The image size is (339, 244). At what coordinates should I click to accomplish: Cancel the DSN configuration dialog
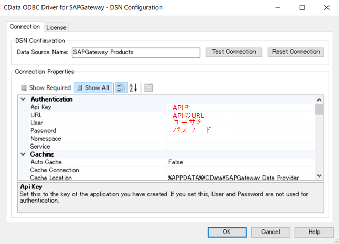(271, 232)
